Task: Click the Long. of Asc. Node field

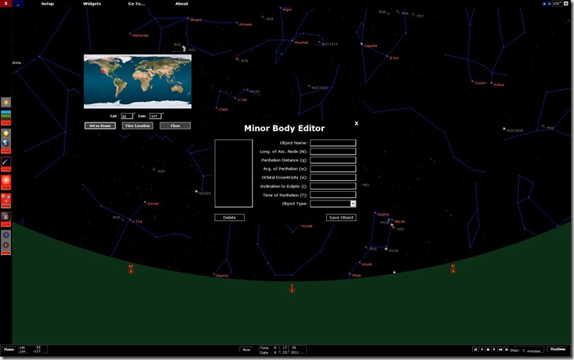Action: tap(332, 152)
